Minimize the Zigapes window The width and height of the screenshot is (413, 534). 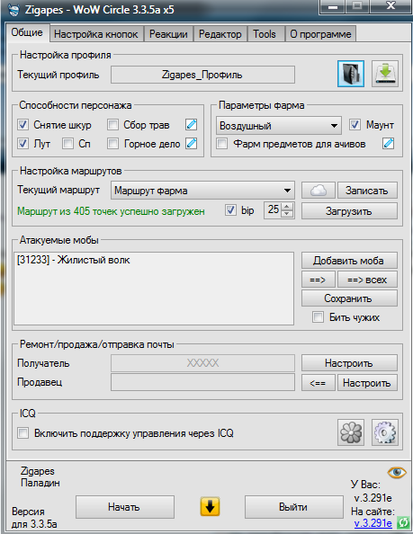[333, 7]
